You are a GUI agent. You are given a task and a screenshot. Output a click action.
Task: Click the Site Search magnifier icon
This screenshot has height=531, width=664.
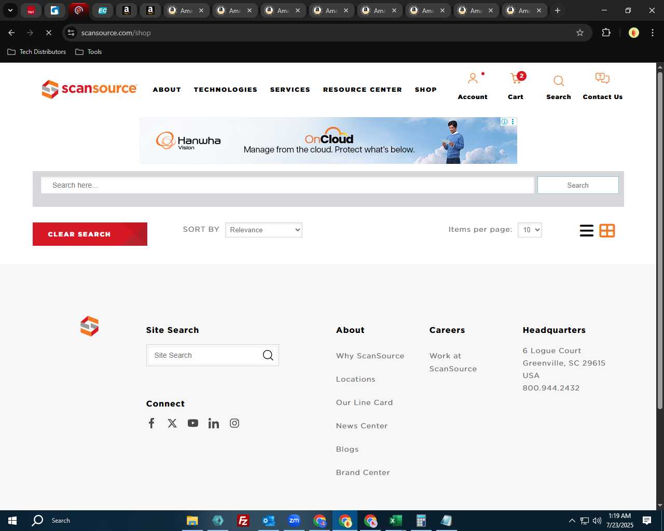268,355
